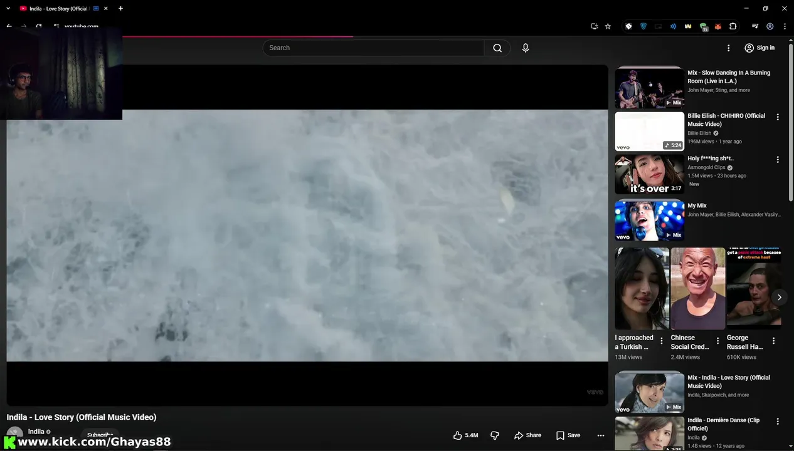Open options for Billie Eilish CHIHIRO
The image size is (794, 451).
[778, 117]
